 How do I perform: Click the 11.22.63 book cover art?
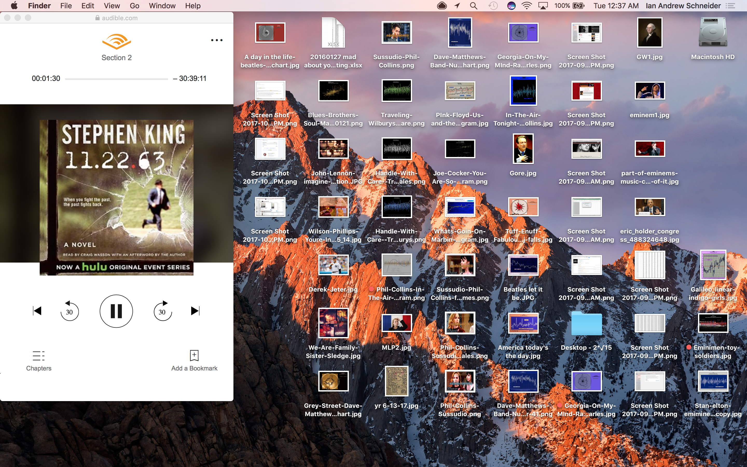[116, 197]
